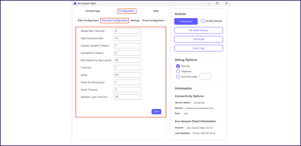This screenshot has height=146, width=301.
Task: Click the Kill Stale Process button
Action: (198, 30)
